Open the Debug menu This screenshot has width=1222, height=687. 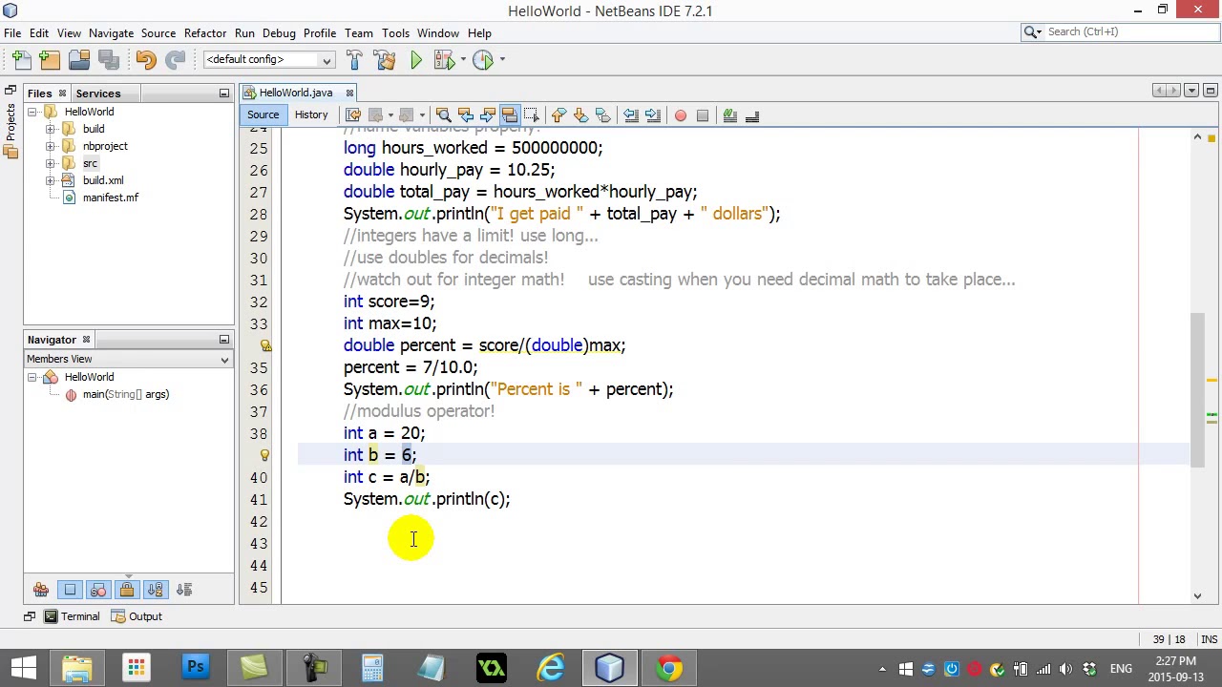point(279,33)
